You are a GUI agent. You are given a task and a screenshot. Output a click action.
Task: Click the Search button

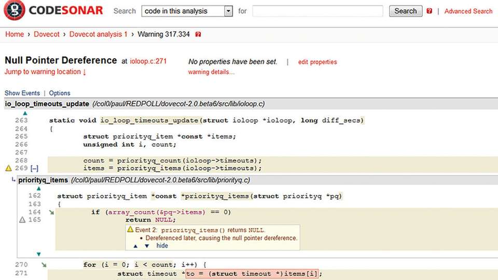click(406, 11)
